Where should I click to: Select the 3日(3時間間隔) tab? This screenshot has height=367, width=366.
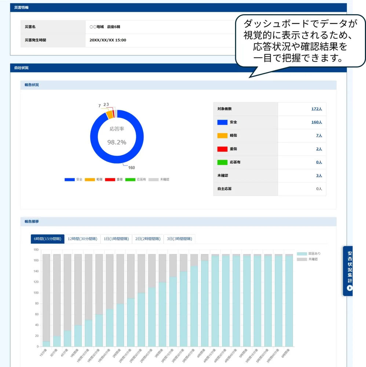coord(179,239)
